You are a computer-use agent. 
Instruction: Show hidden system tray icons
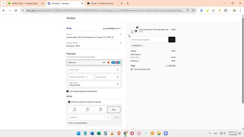210,133
